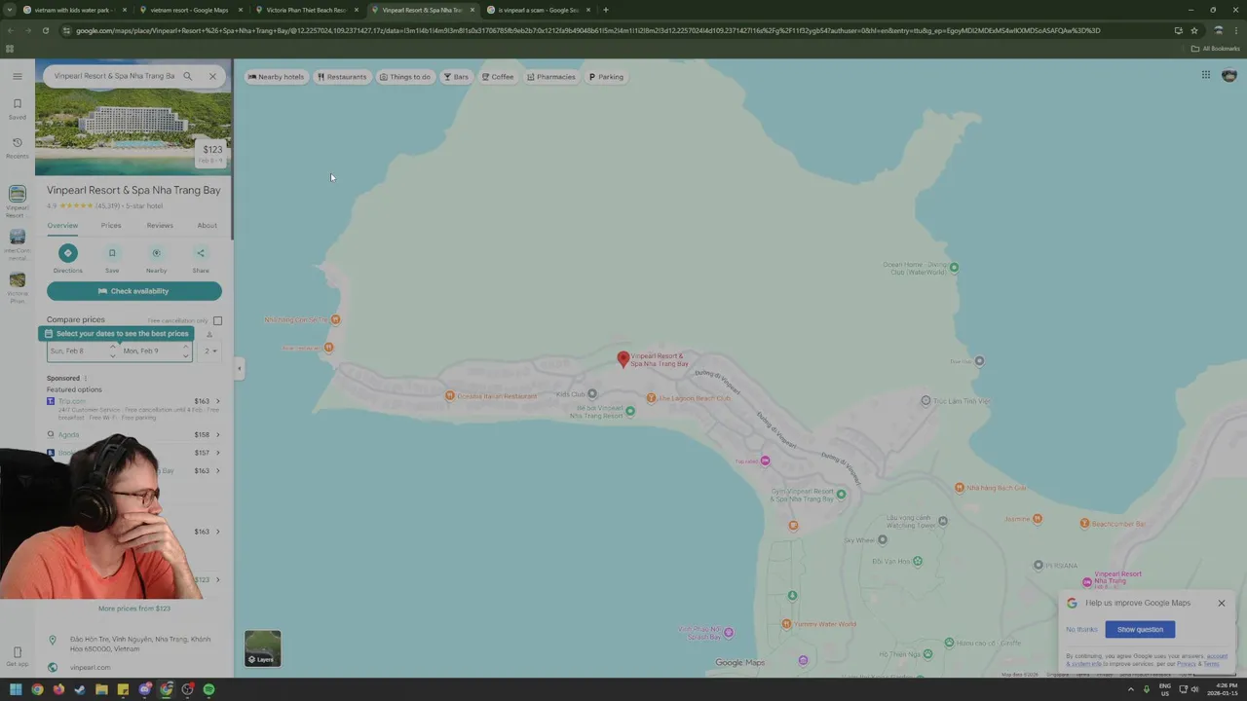Image resolution: width=1247 pixels, height=701 pixels.
Task: Close the Help us improve Google Maps popup
Action: (1221, 603)
